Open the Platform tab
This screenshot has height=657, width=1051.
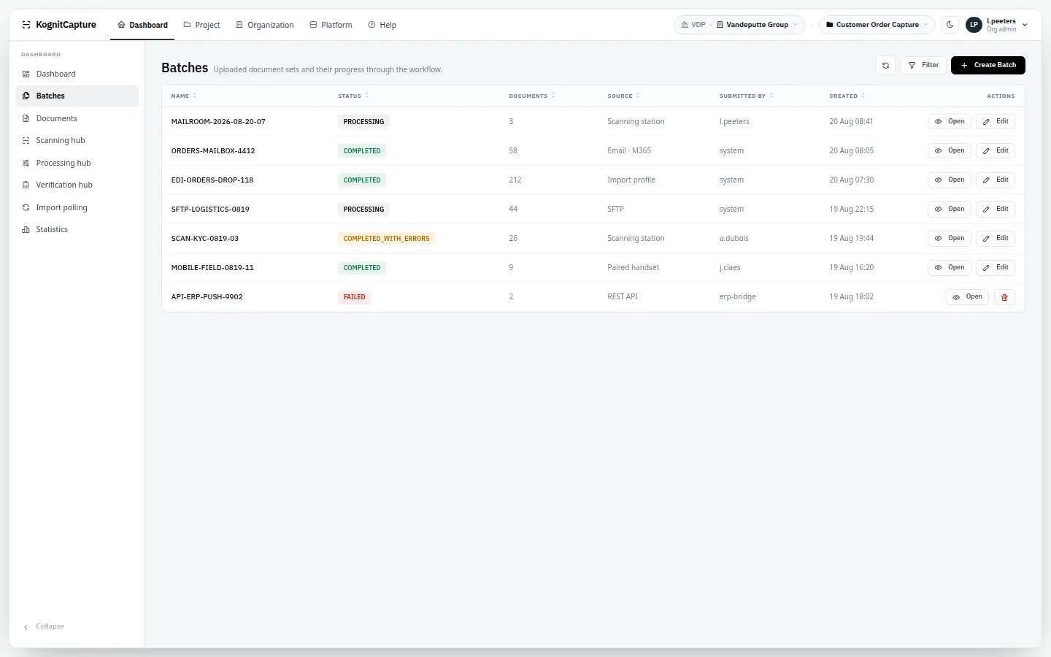point(331,25)
